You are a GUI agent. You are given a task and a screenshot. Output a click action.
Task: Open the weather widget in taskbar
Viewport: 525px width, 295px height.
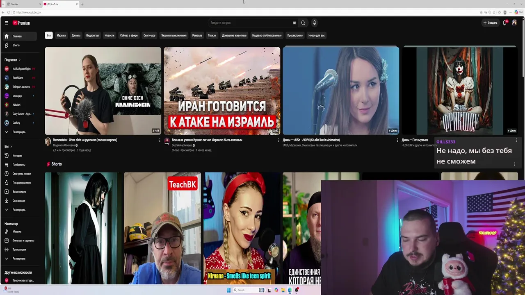point(11,290)
